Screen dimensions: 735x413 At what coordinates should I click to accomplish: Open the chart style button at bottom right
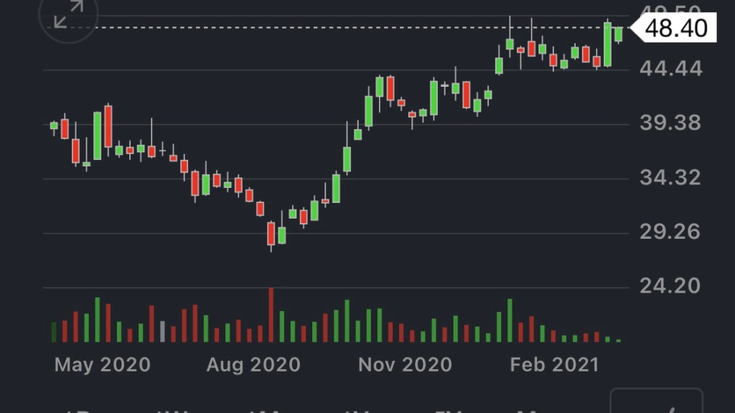(x=656, y=403)
